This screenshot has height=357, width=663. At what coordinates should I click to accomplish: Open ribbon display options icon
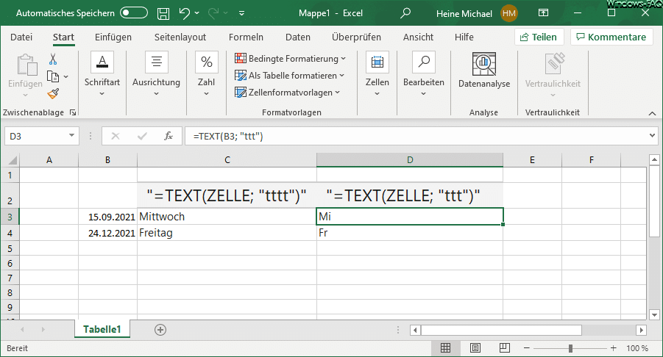543,13
